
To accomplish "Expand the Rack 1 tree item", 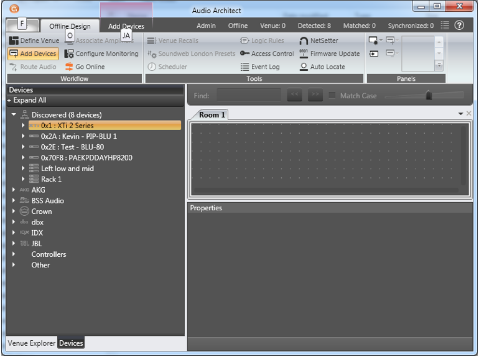I will (x=23, y=179).
